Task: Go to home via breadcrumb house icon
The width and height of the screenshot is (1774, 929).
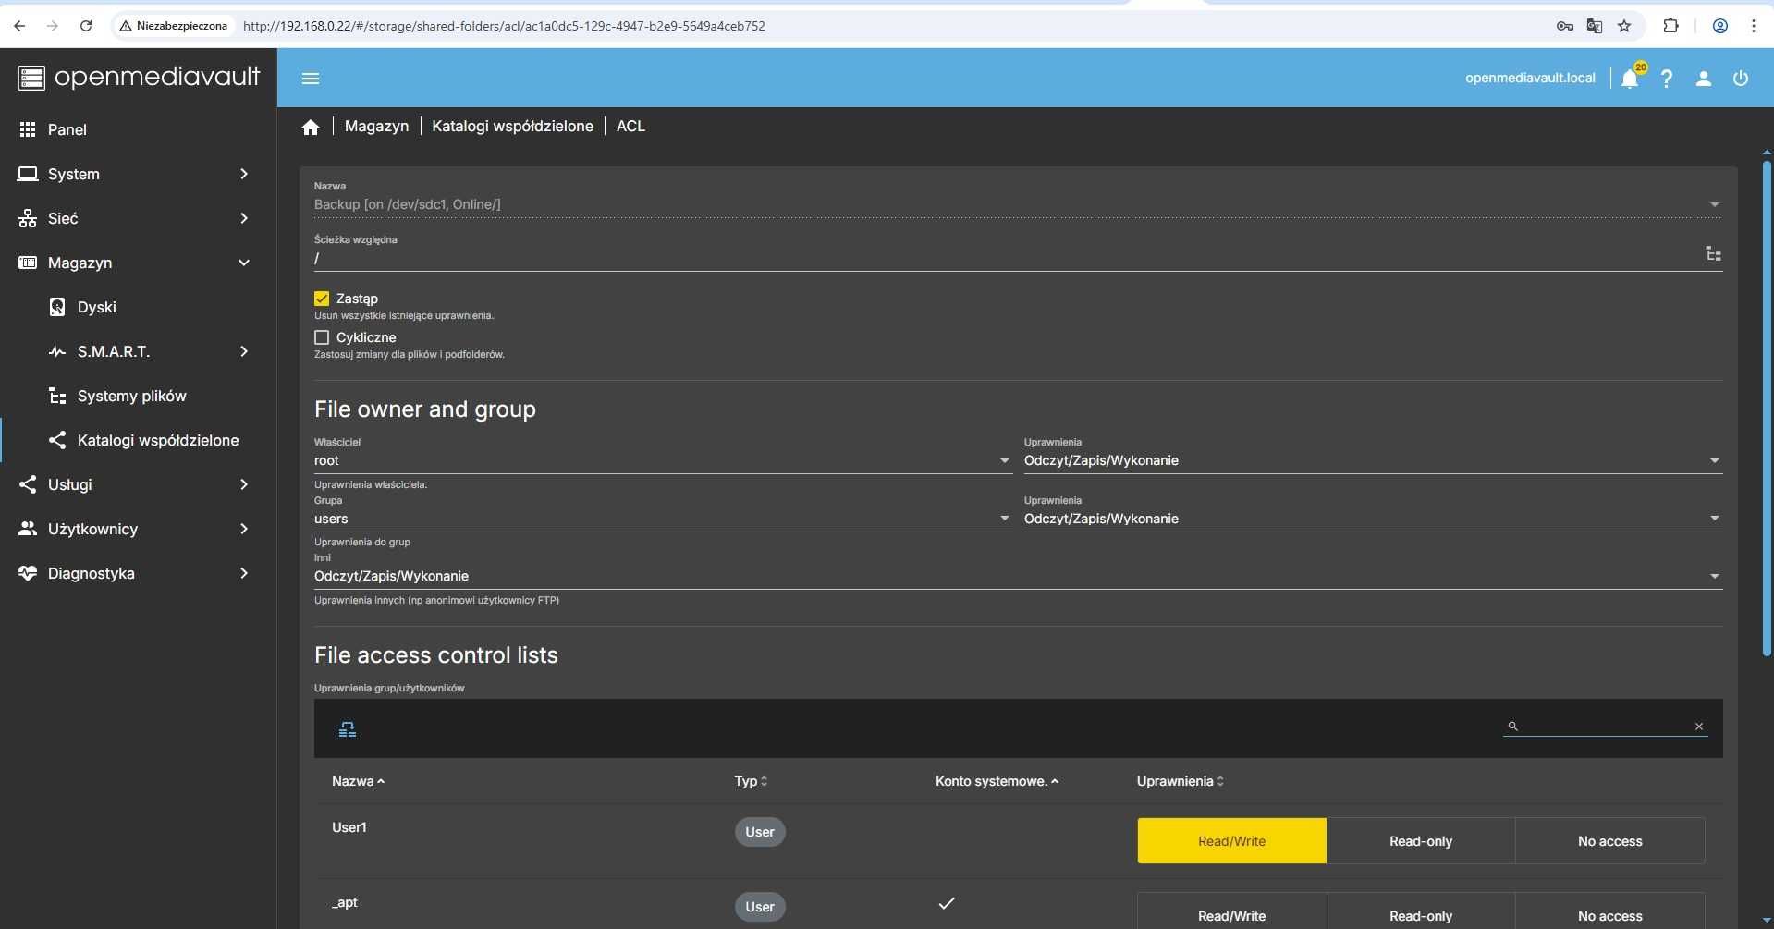Action: [x=311, y=127]
